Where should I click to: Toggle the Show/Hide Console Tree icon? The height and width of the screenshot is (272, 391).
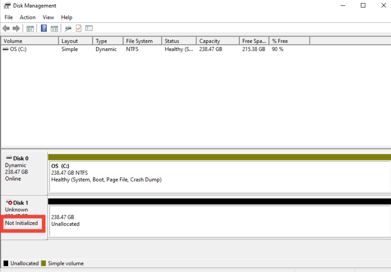(x=30, y=29)
